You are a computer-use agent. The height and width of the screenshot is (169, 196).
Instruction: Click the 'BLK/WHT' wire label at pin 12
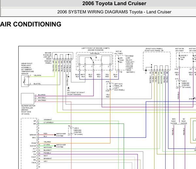pyautogui.click(x=47, y=150)
